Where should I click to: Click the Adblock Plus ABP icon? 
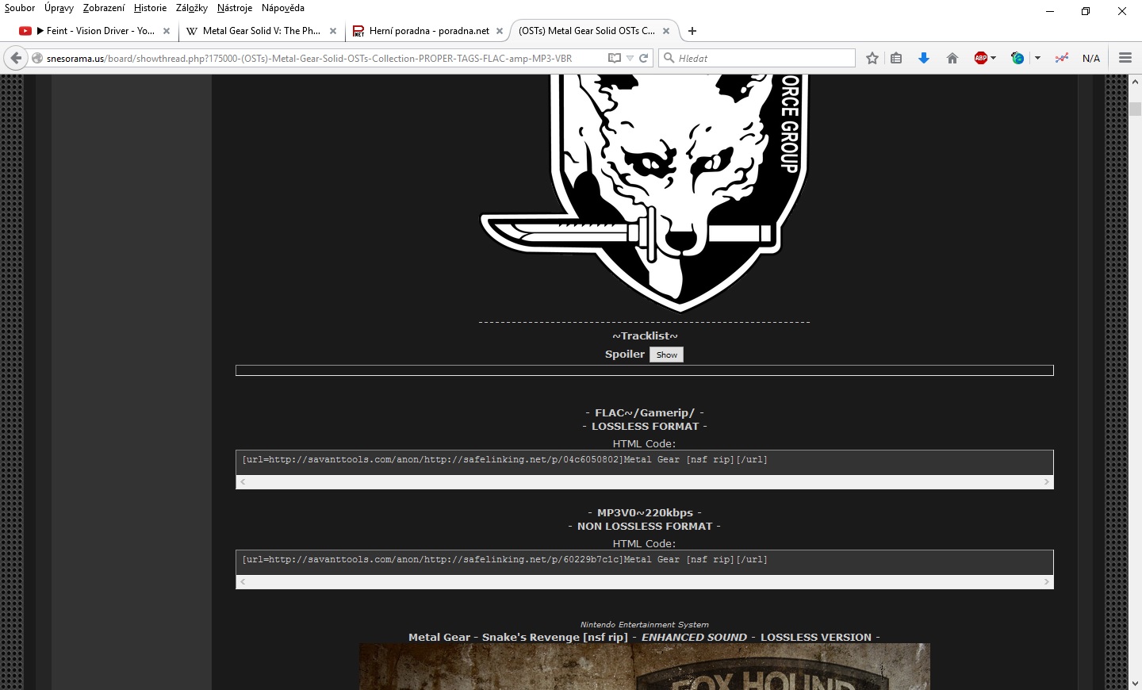(981, 58)
